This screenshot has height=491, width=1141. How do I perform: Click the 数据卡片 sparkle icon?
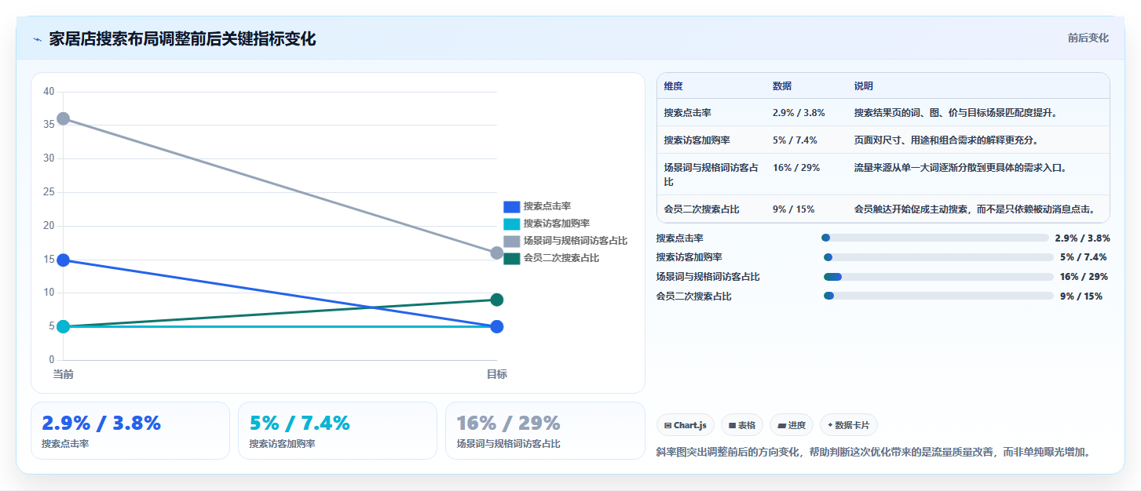pos(830,425)
